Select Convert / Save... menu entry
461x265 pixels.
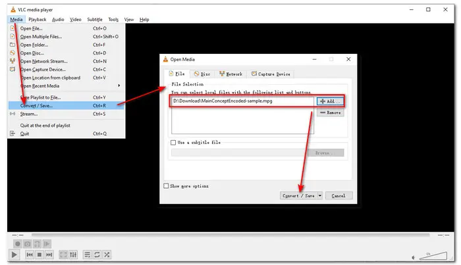tap(67, 106)
